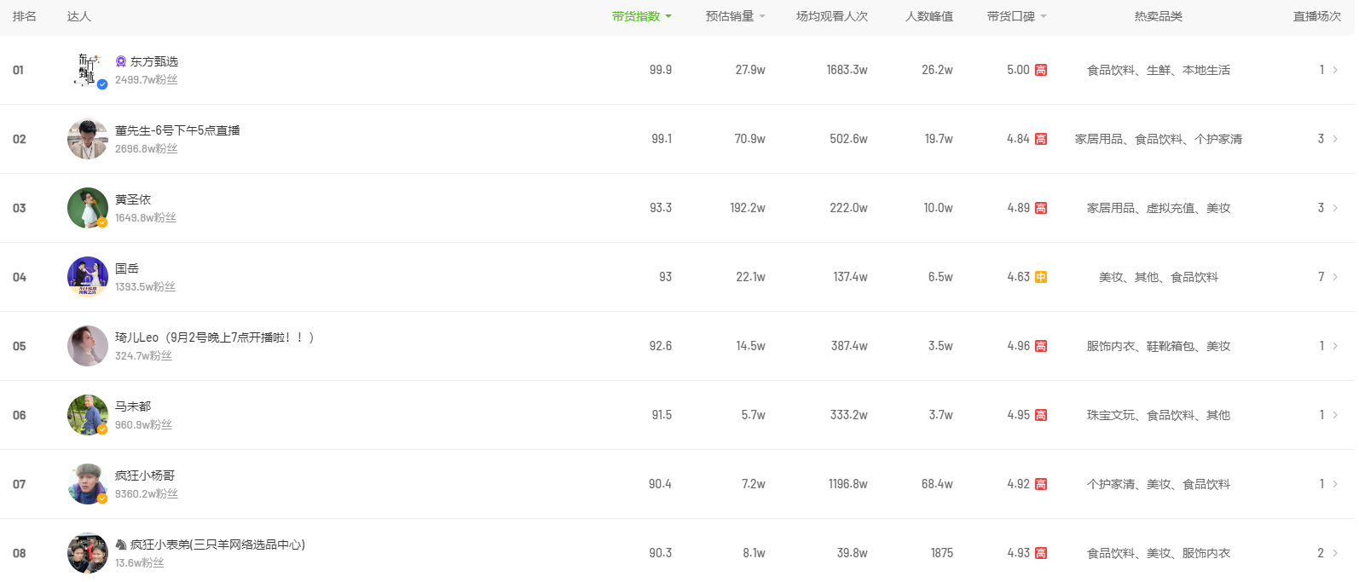Click 东方甄选 avatar thumbnail
1359x582 pixels.
88,70
